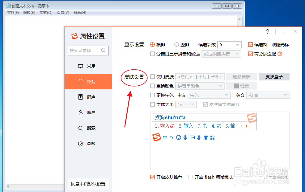This screenshot has height=192, width=305.
Task: Select the 外观 sidebar tab
Action: click(x=88, y=82)
